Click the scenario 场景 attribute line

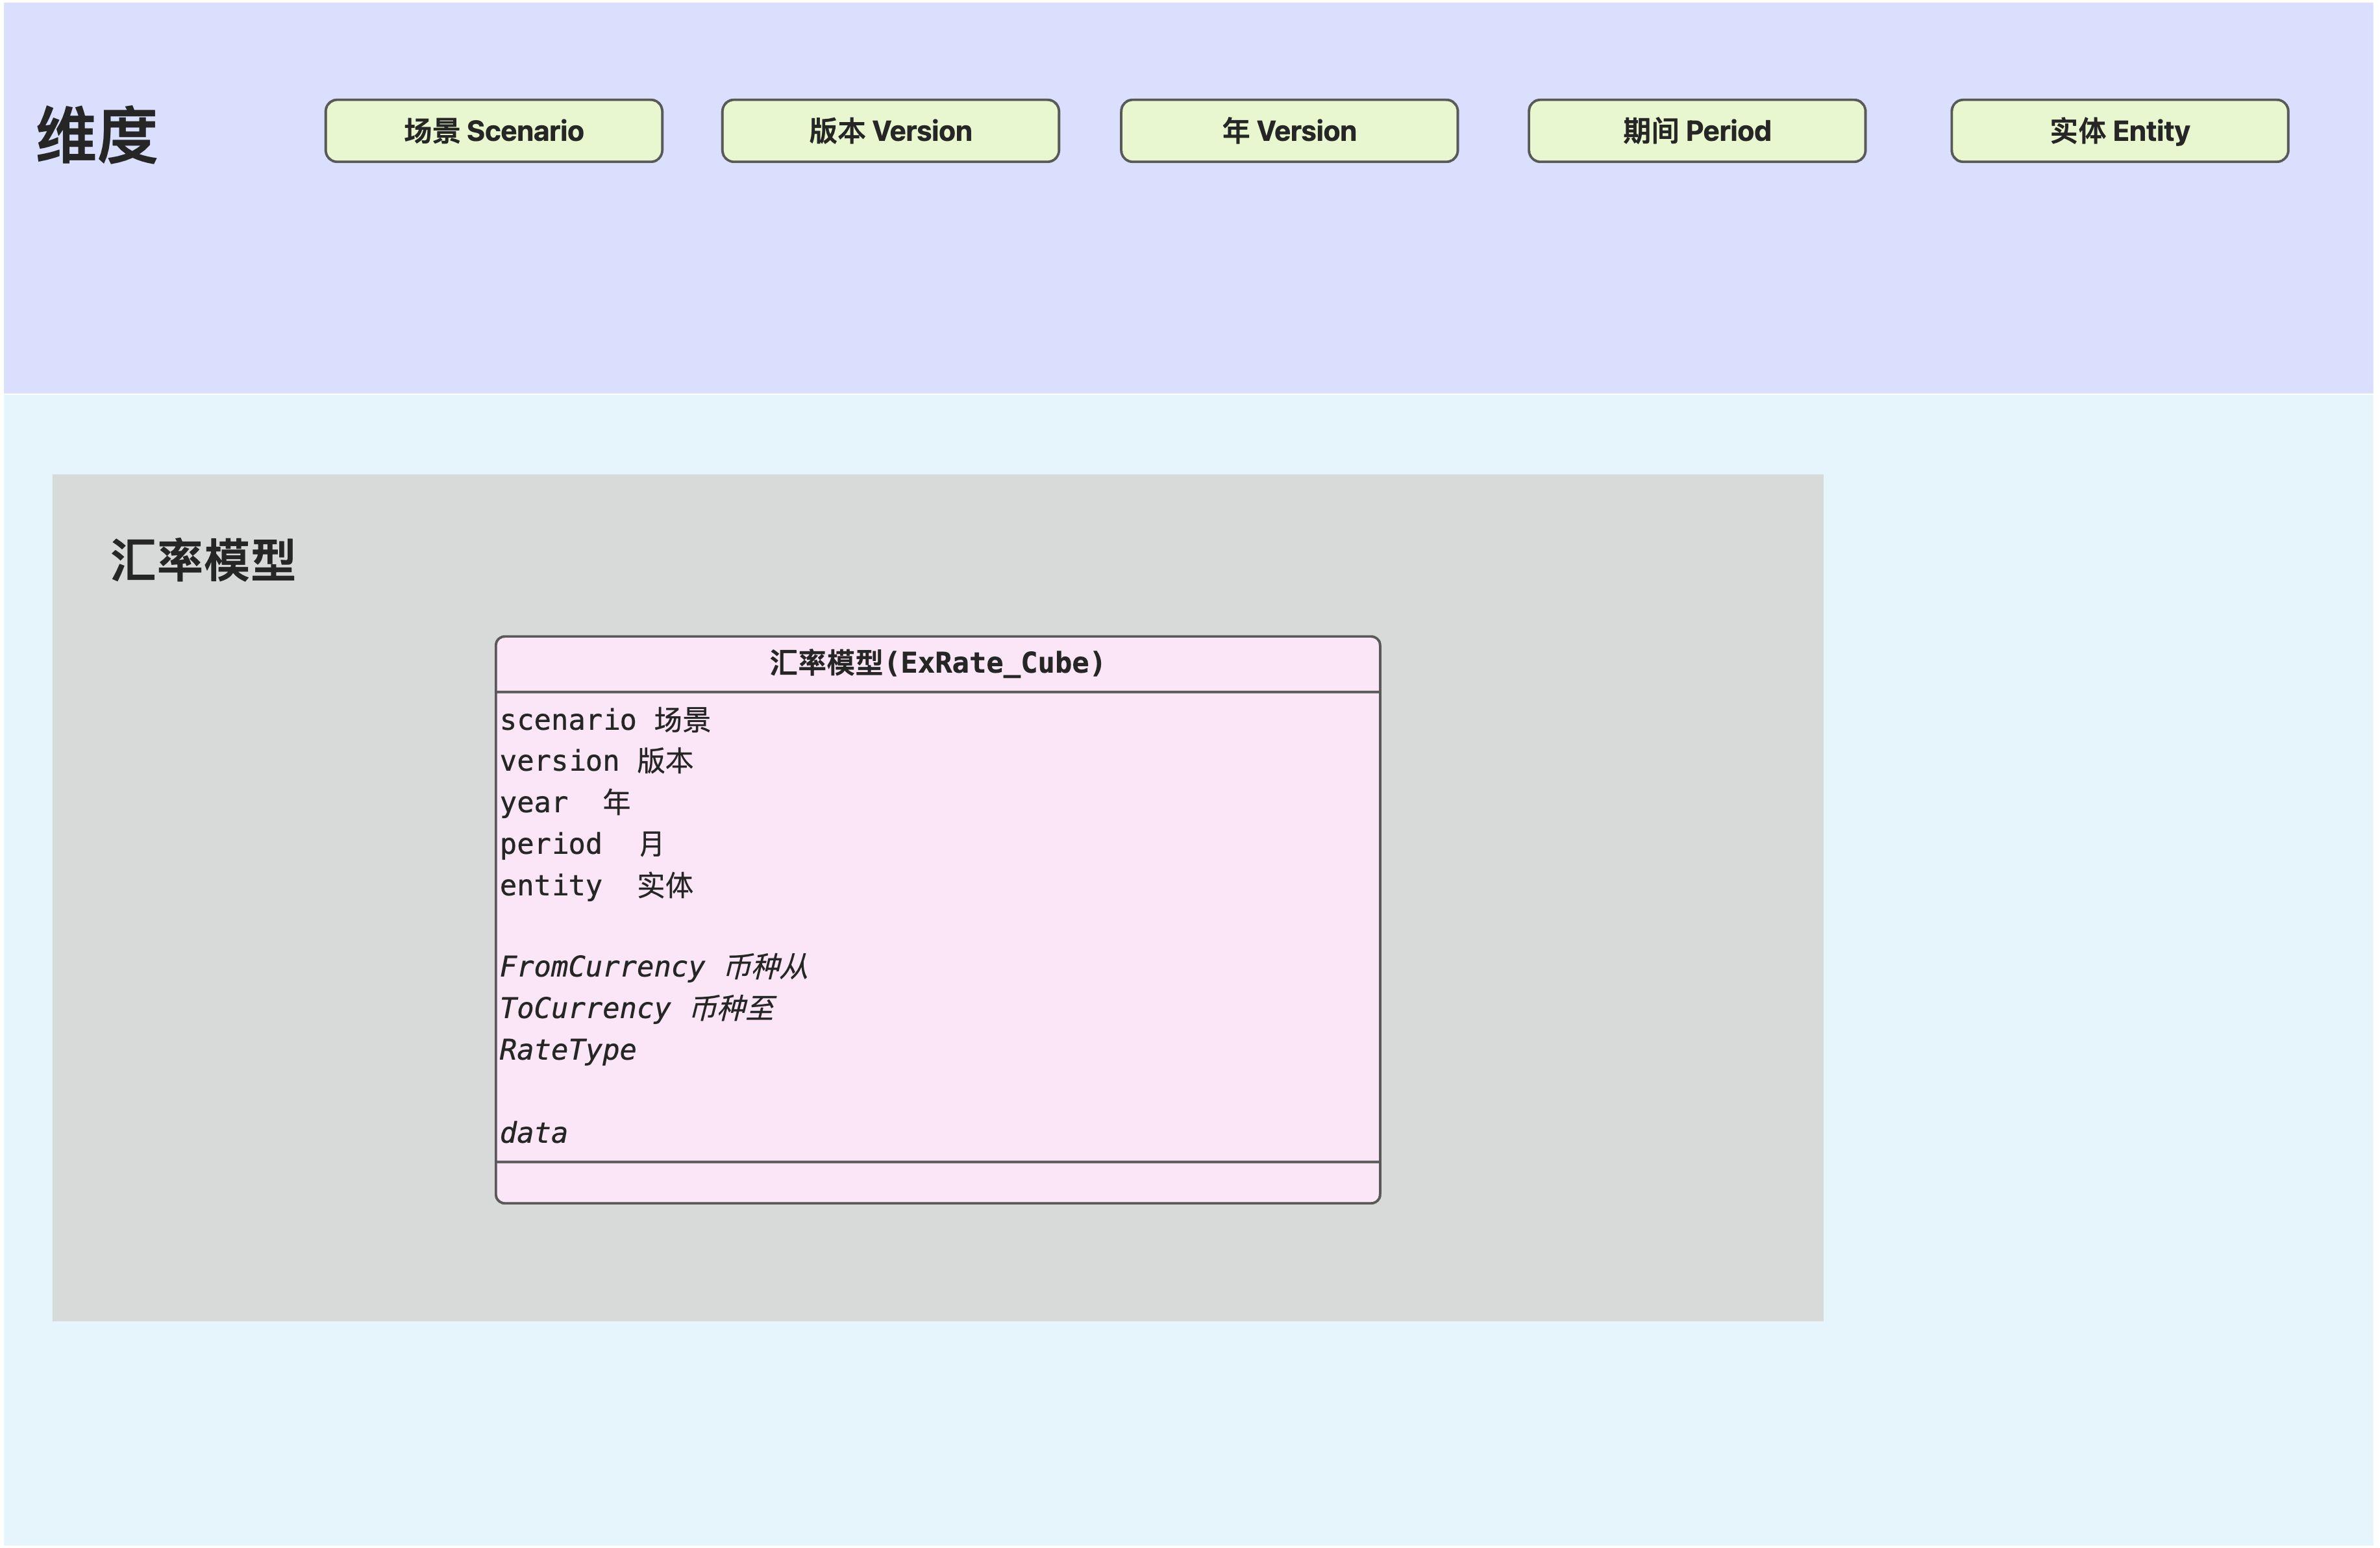pos(605,720)
